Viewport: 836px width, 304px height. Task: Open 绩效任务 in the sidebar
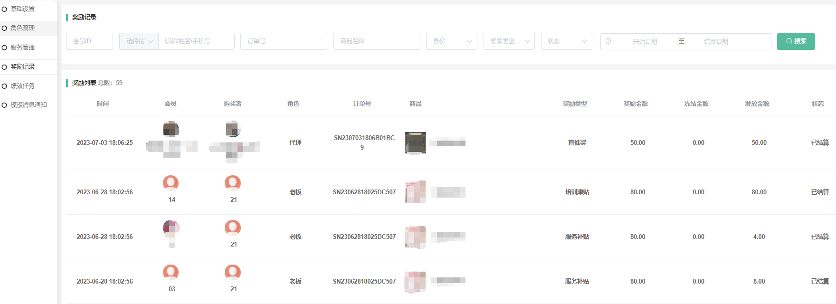coord(22,86)
